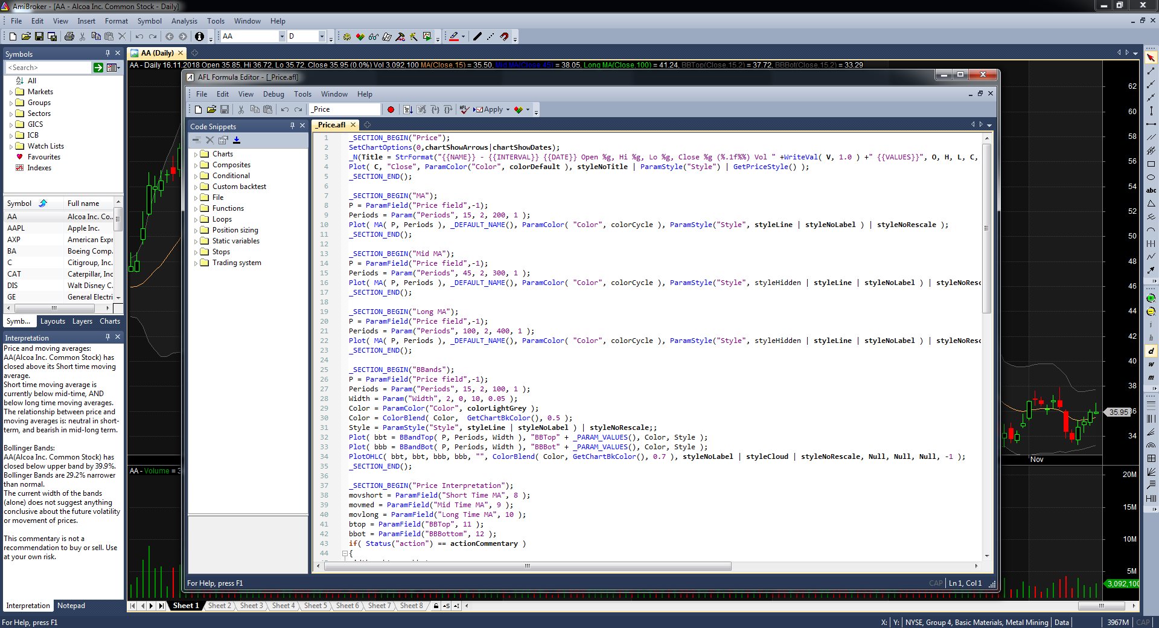Click the Apply button in Formula Editor
The width and height of the screenshot is (1159, 628).
[x=490, y=110]
